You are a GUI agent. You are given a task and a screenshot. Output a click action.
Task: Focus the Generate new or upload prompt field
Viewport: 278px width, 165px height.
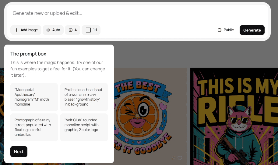[x=137, y=13]
